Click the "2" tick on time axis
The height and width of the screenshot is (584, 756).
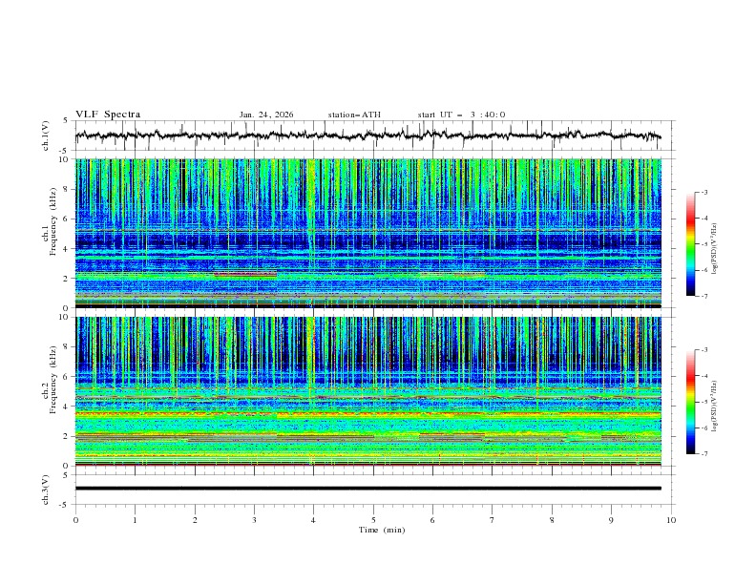click(x=195, y=520)
